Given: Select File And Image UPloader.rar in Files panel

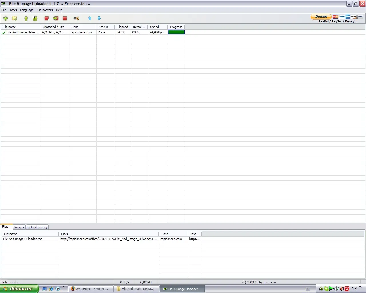Looking at the screenshot, I should click(x=23, y=239).
